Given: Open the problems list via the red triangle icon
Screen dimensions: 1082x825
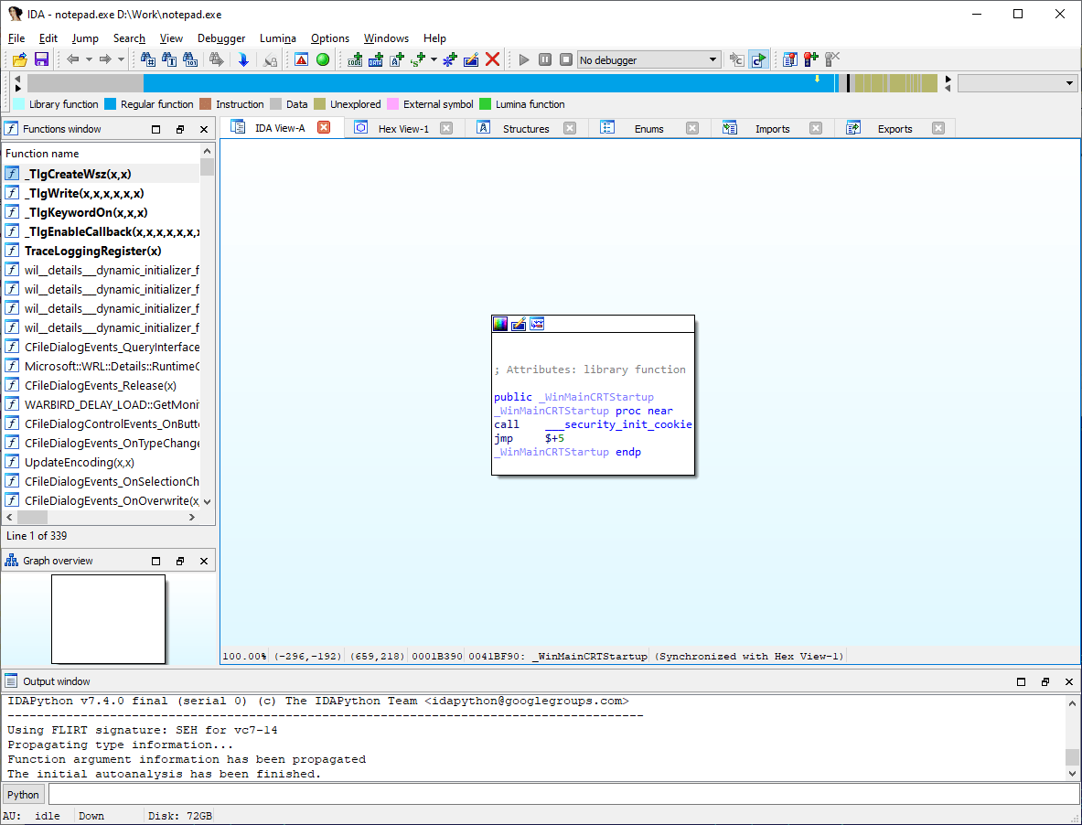Looking at the screenshot, I should point(300,59).
